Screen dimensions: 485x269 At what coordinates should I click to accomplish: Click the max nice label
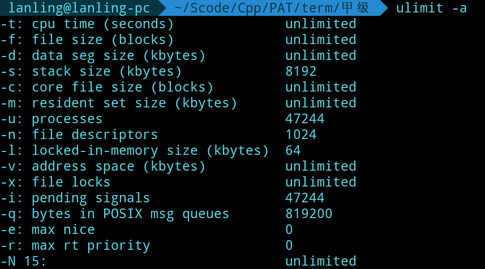tap(63, 229)
